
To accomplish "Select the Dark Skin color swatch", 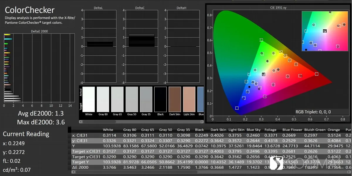I will click(x=175, y=99).
